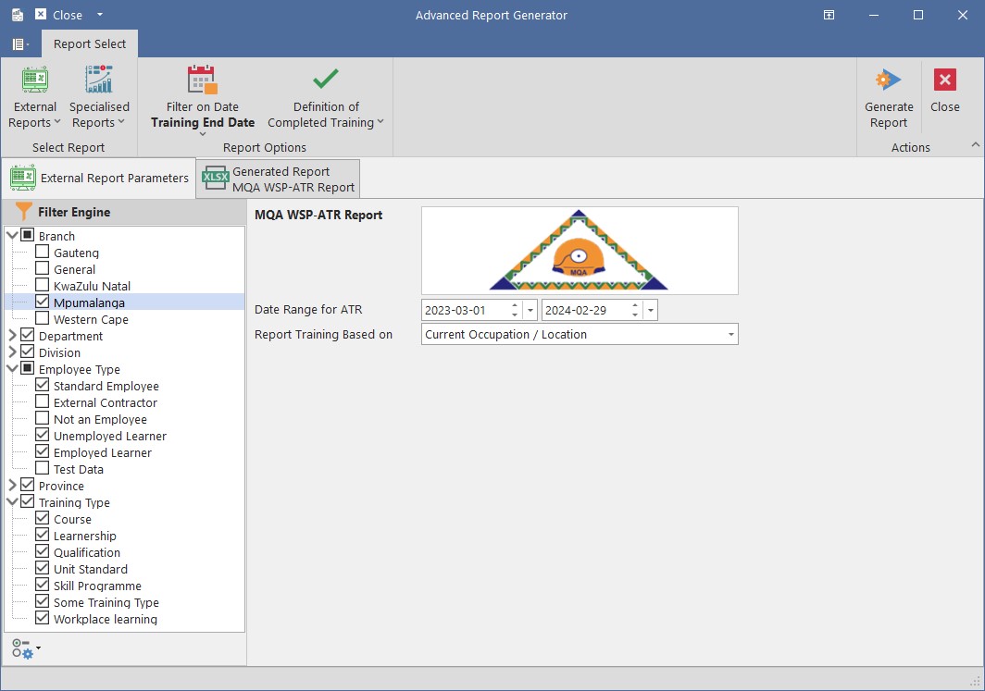985x691 pixels.
Task: Click Filter on Date calendar icon
Action: 202,80
